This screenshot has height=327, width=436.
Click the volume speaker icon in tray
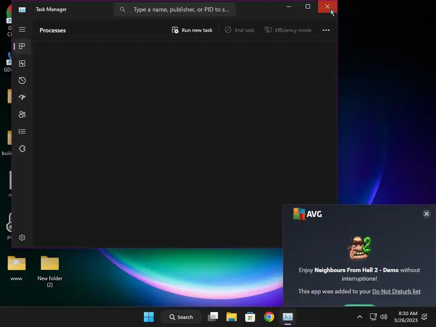(384, 317)
